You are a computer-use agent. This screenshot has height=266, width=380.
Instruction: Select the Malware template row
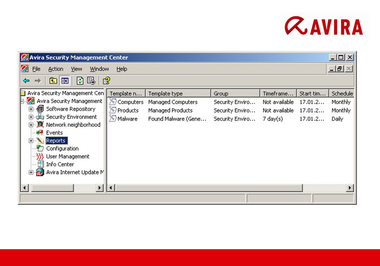tap(230, 119)
